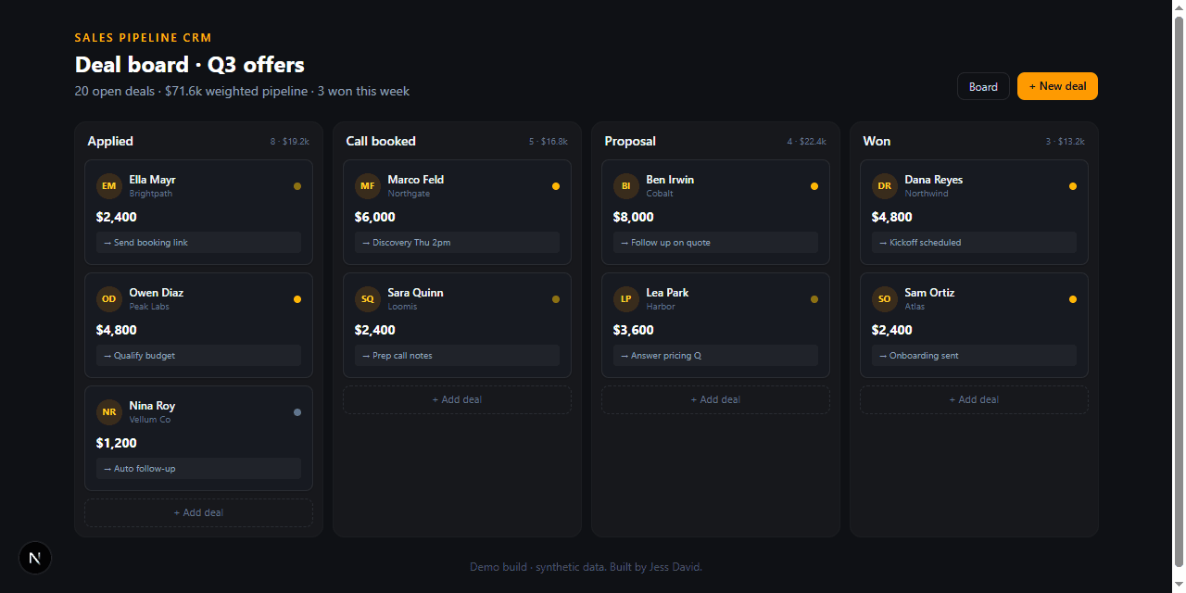This screenshot has width=1186, height=593.
Task: Click Lea Park's LP avatar icon
Action: coord(626,299)
